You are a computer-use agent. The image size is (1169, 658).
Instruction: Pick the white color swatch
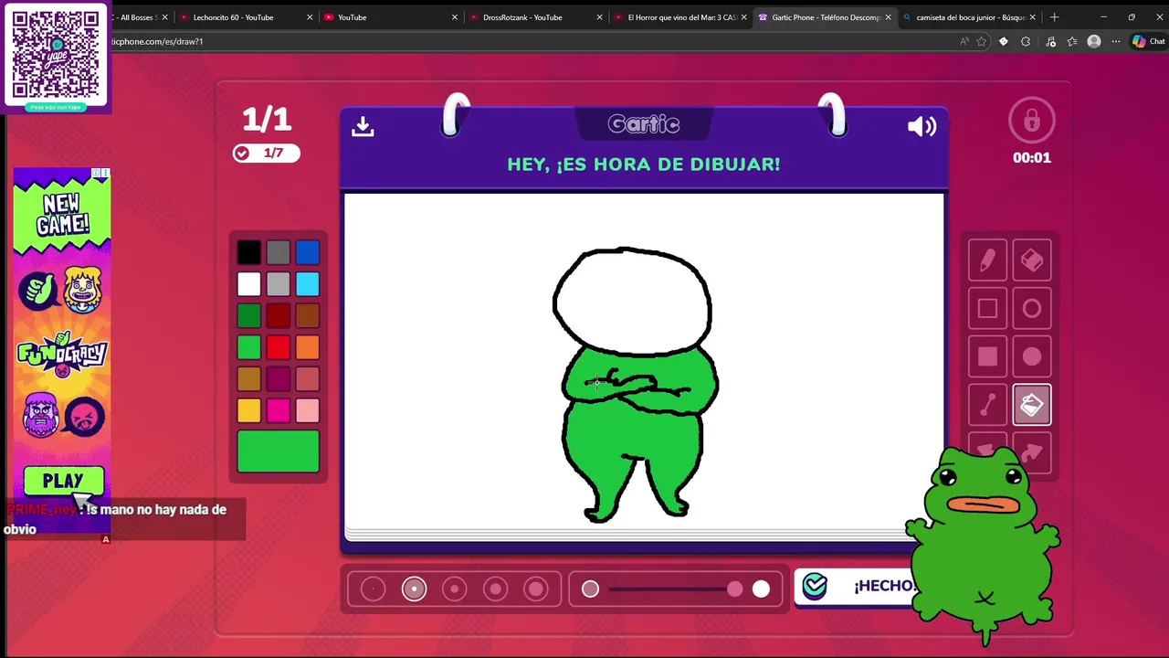tap(248, 284)
